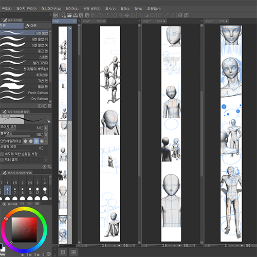
Task: Click the New file icon in the toolbar
Action: coord(64,15)
